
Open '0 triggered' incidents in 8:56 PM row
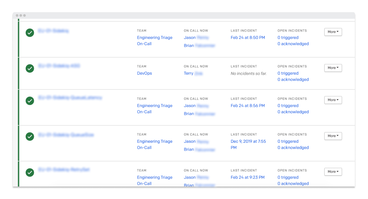(288, 106)
